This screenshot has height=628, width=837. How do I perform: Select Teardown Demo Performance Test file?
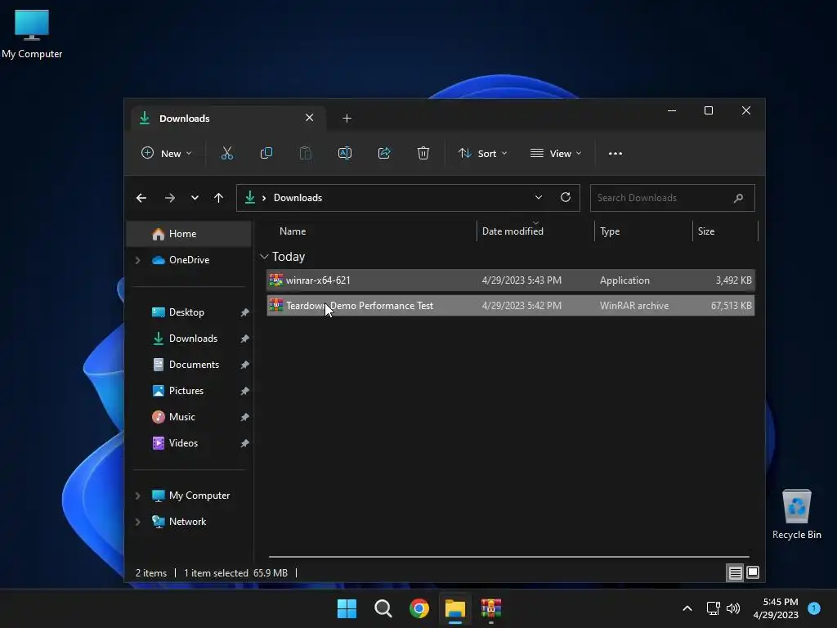pos(511,306)
